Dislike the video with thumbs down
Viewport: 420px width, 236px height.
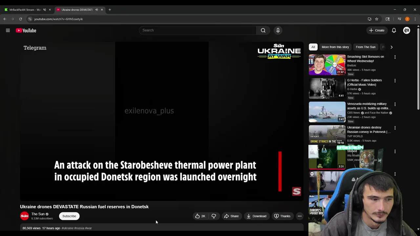click(x=214, y=216)
